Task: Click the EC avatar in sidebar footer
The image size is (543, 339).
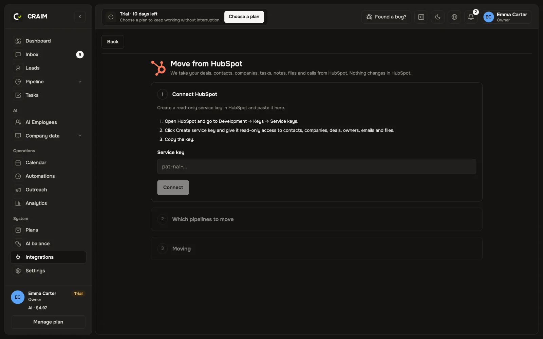Action: click(18, 297)
